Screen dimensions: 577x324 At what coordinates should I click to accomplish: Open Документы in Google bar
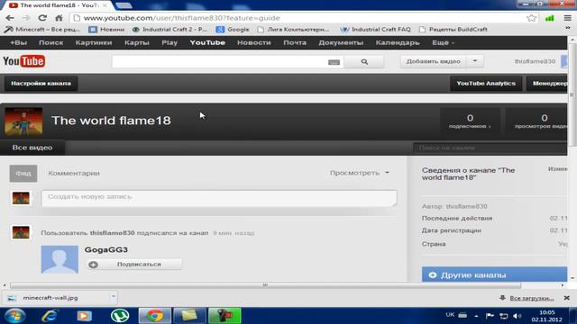pos(341,42)
